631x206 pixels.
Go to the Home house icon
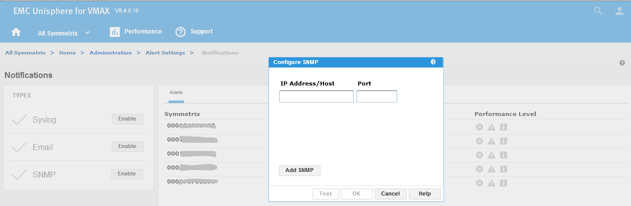16,32
